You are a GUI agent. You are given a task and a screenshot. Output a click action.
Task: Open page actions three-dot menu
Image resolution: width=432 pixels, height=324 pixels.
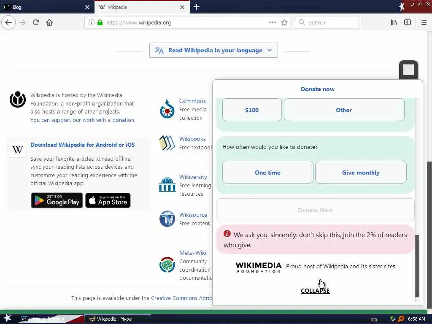[273, 22]
